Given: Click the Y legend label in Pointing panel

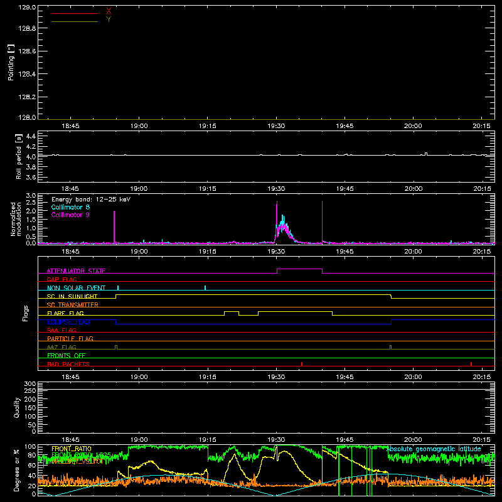Looking at the screenshot, I should click(x=109, y=19).
